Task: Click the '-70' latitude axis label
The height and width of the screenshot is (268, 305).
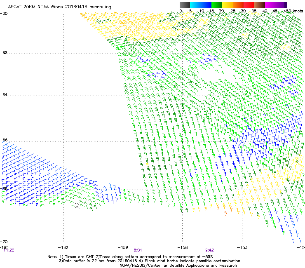Action: tap(4, 242)
